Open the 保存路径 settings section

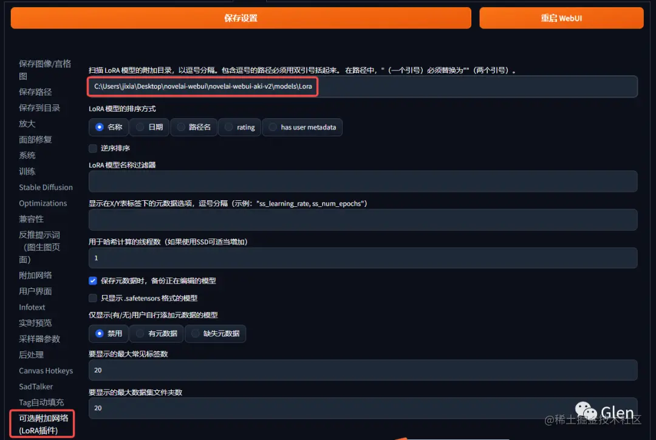pos(36,92)
